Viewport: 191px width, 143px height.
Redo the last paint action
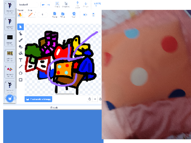49,5
